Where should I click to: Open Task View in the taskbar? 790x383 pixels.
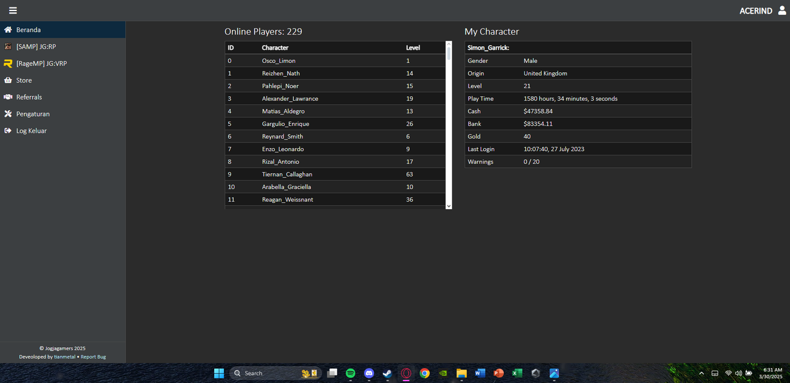pyautogui.click(x=332, y=373)
